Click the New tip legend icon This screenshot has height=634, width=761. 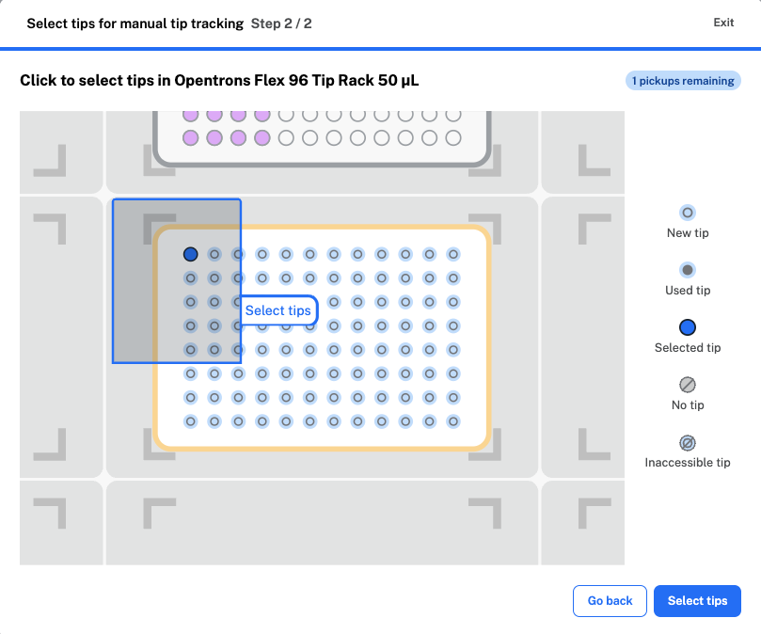tap(688, 213)
